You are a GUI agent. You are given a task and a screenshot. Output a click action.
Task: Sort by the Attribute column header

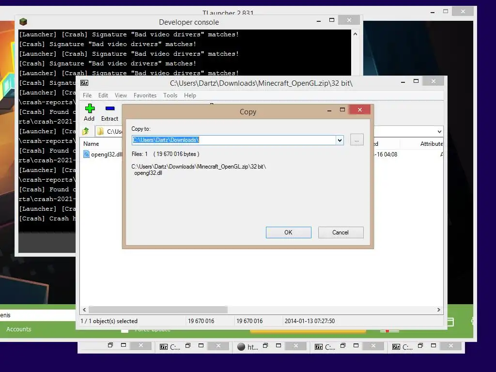432,143
